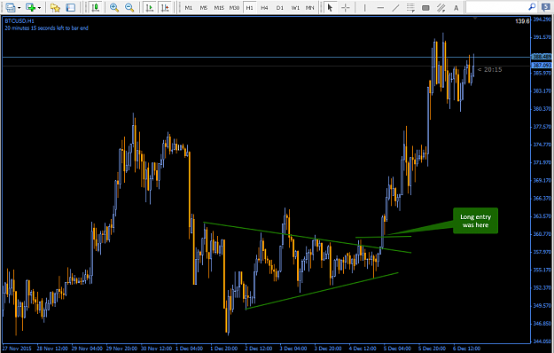Click the 3 Dec 20:00 time label
Image resolution: width=554 pixels, height=353 pixels.
click(328, 349)
